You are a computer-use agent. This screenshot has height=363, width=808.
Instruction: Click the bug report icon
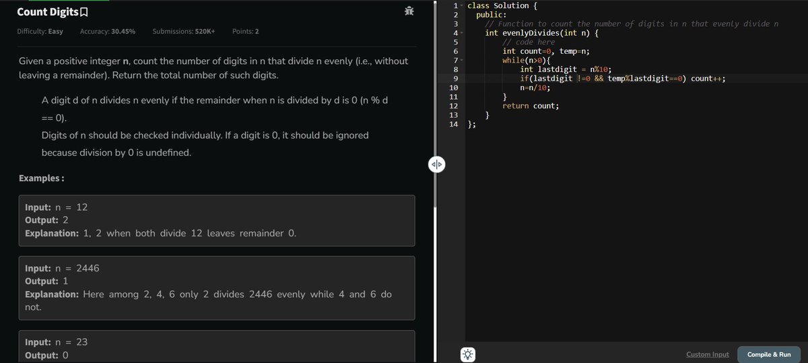coord(409,10)
